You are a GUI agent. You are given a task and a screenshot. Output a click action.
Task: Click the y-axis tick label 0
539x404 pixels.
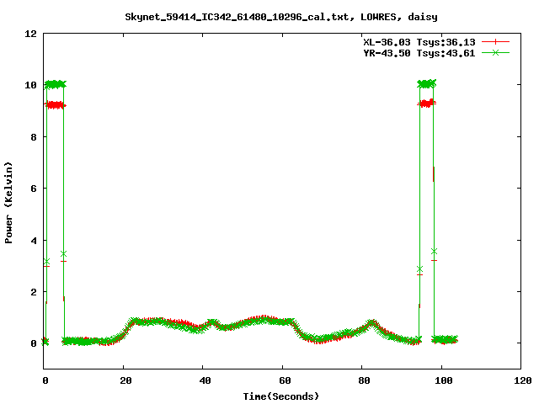(34, 343)
